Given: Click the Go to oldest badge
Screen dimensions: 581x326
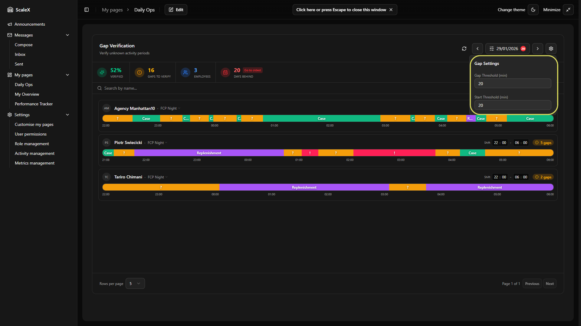Looking at the screenshot, I should point(252,70).
